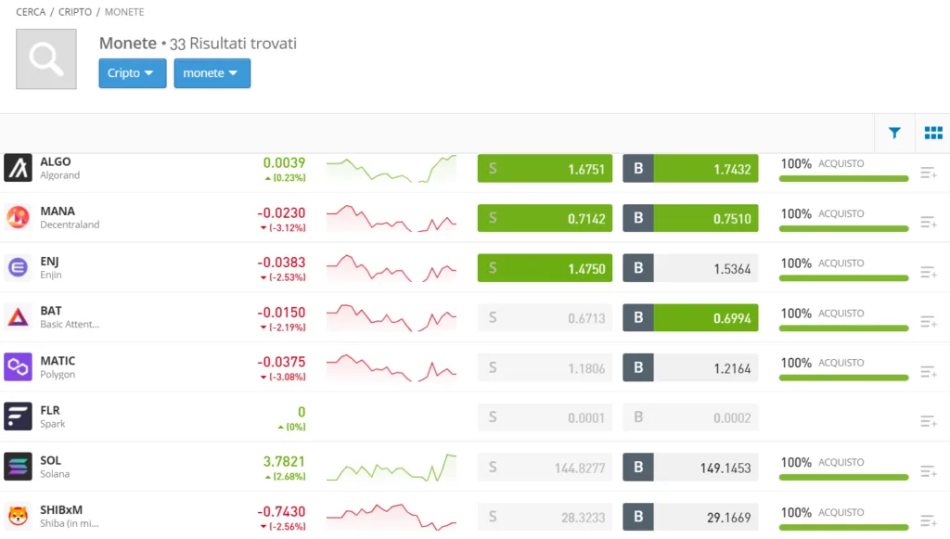This screenshot has width=950, height=539.
Task: Sell MANA at 0.7142
Action: (x=545, y=218)
